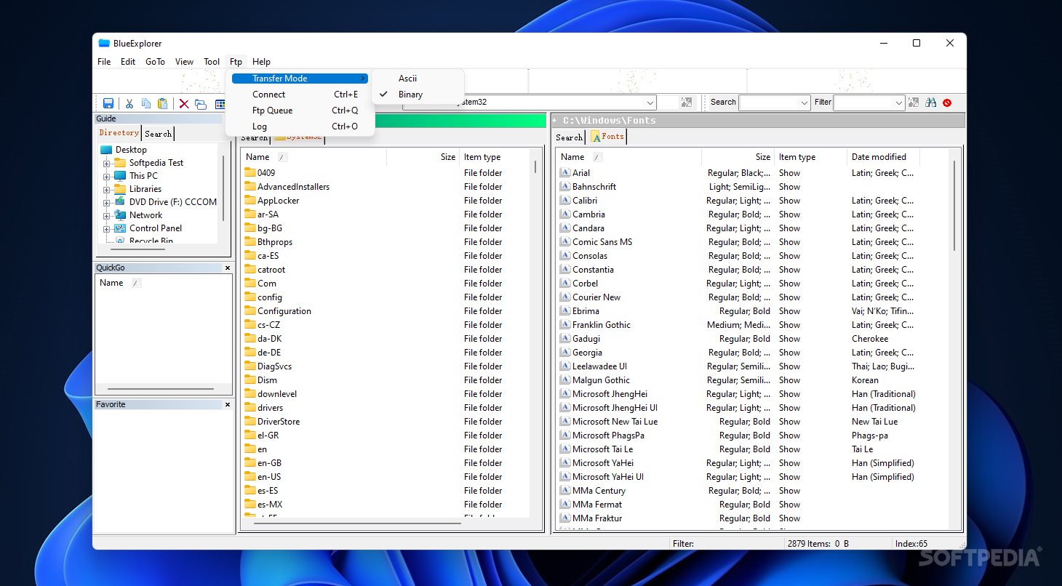Click the font icon beside Comic Sans MS
Viewport: 1062px width, 586px height.
[x=564, y=242]
